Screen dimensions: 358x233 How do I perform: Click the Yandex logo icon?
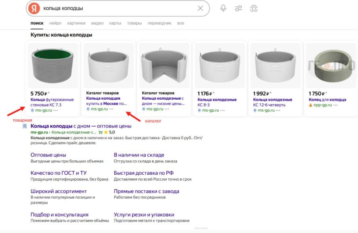(35, 8)
